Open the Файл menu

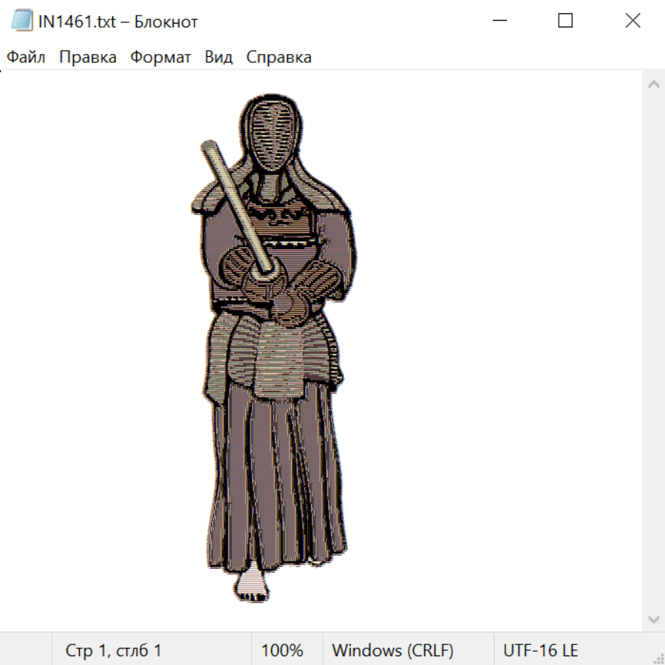[27, 58]
